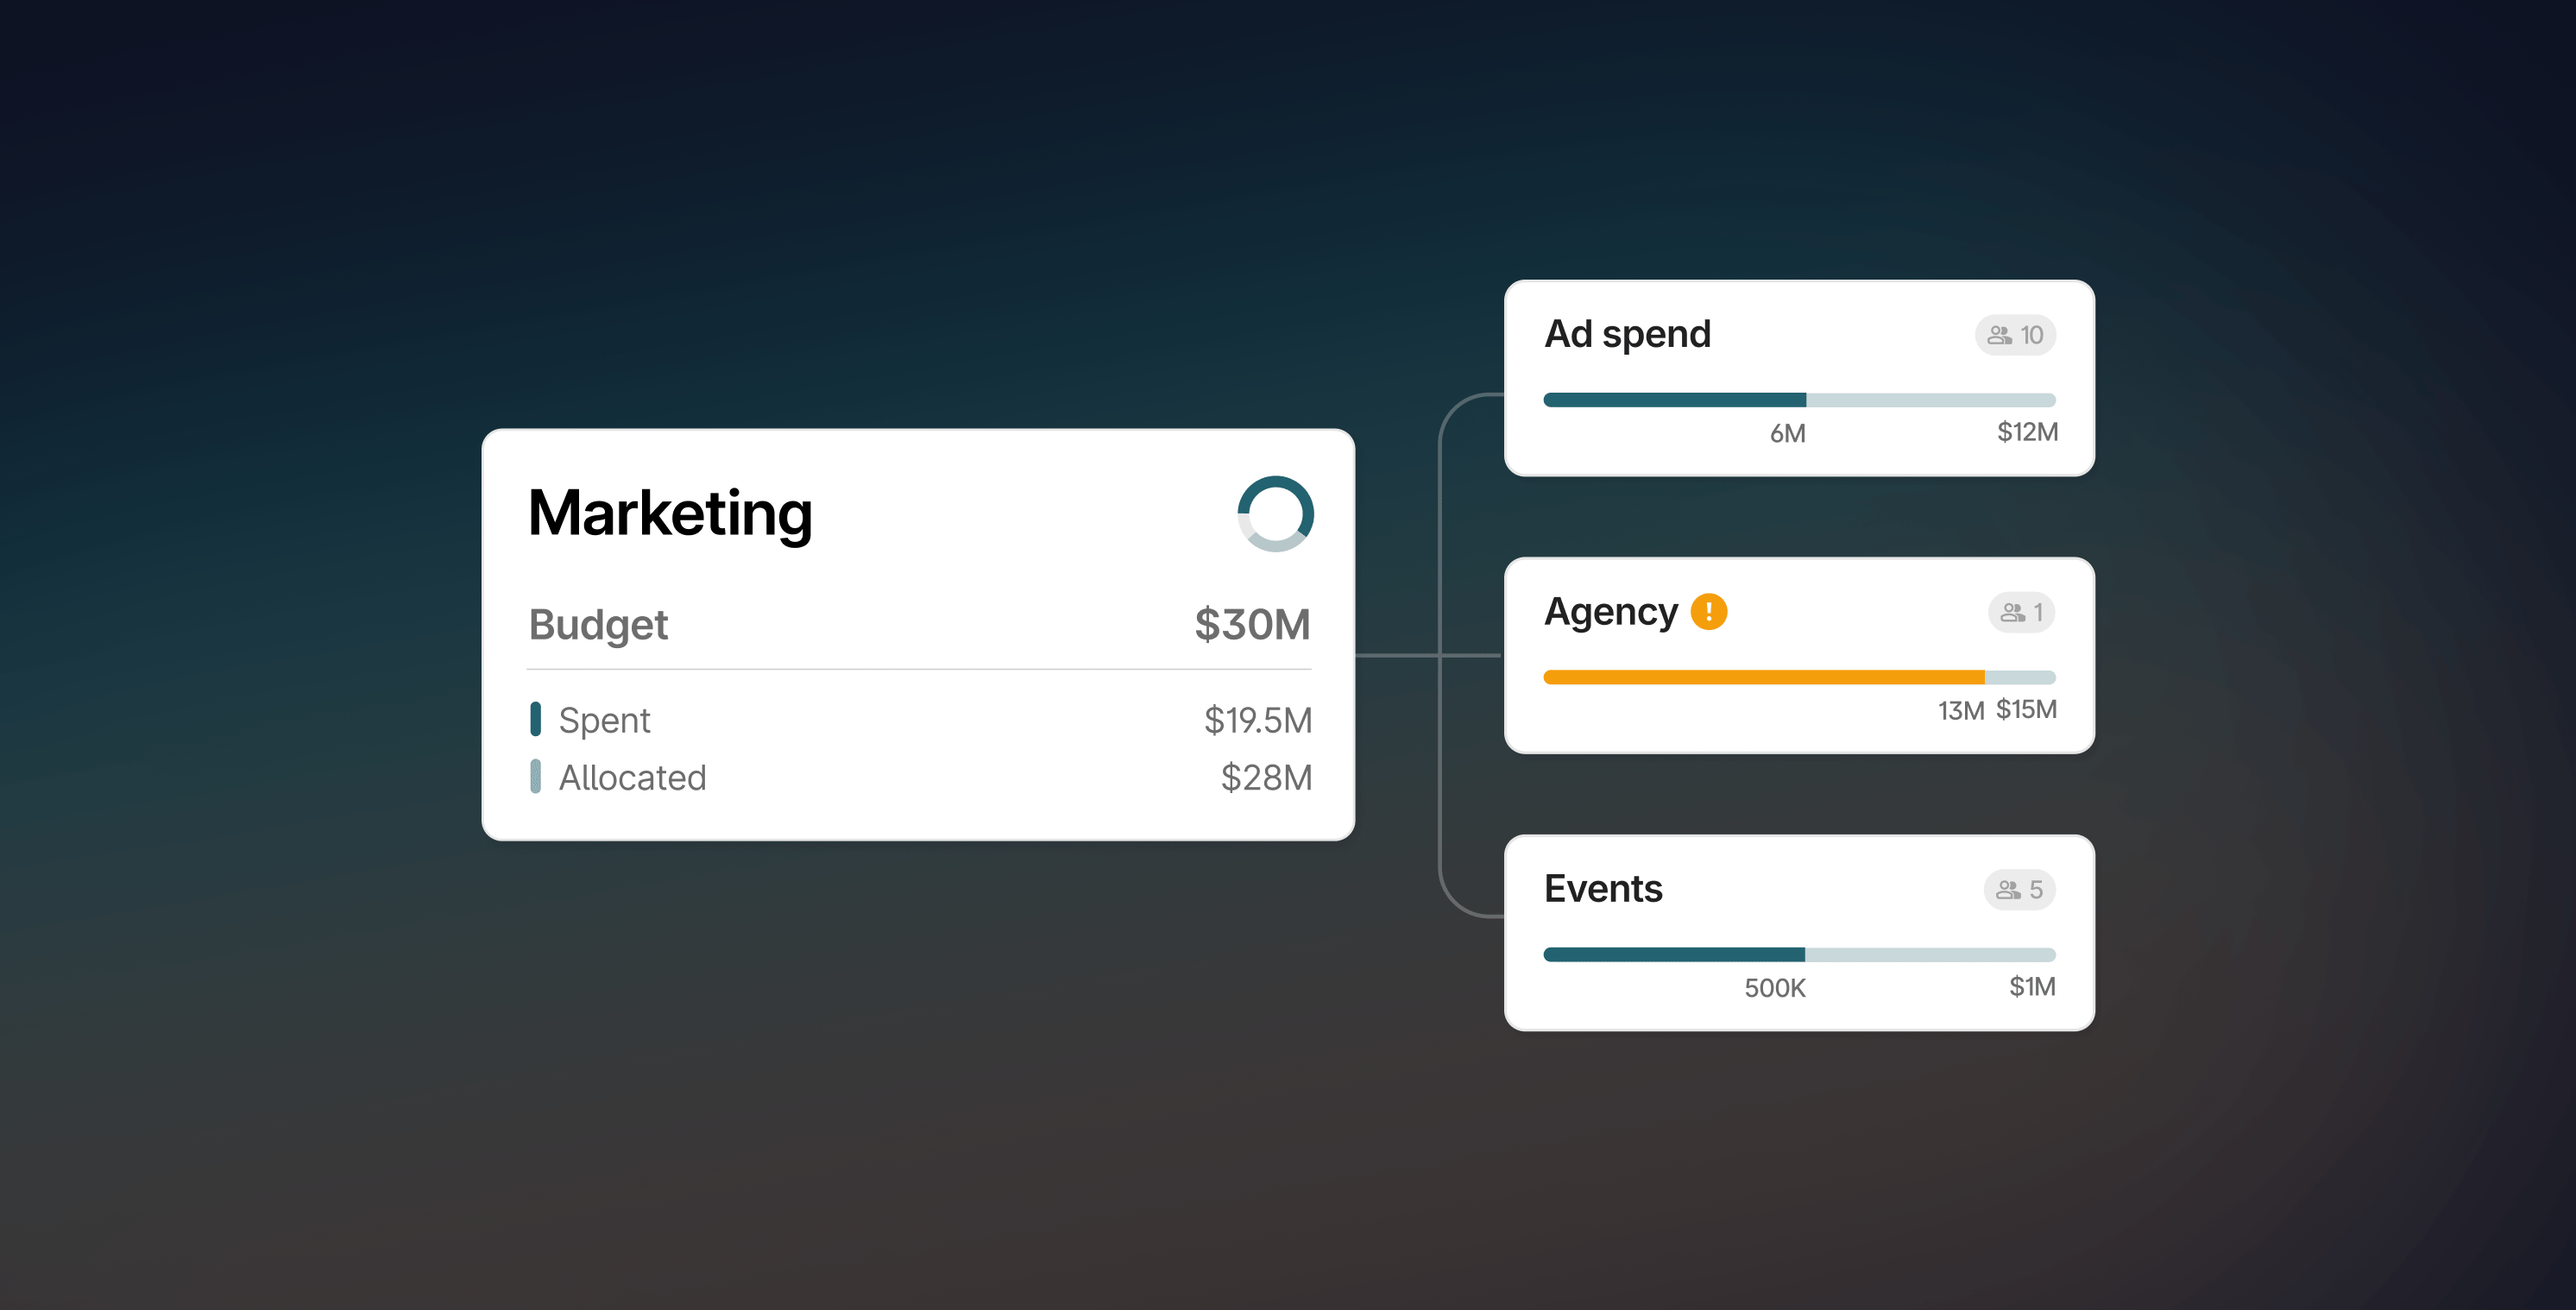The image size is (2576, 1310).
Task: Click the Marketing donut progress ring icon
Action: point(1275,514)
